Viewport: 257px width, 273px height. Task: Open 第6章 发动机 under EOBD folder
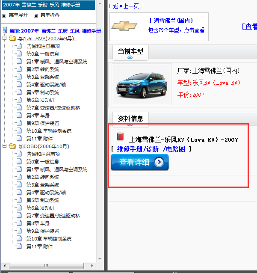tap(40, 208)
